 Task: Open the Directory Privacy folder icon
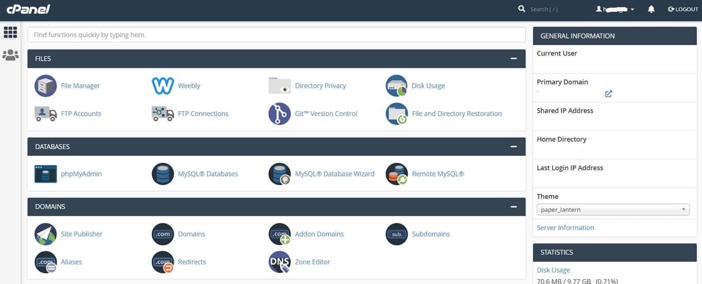[279, 86]
